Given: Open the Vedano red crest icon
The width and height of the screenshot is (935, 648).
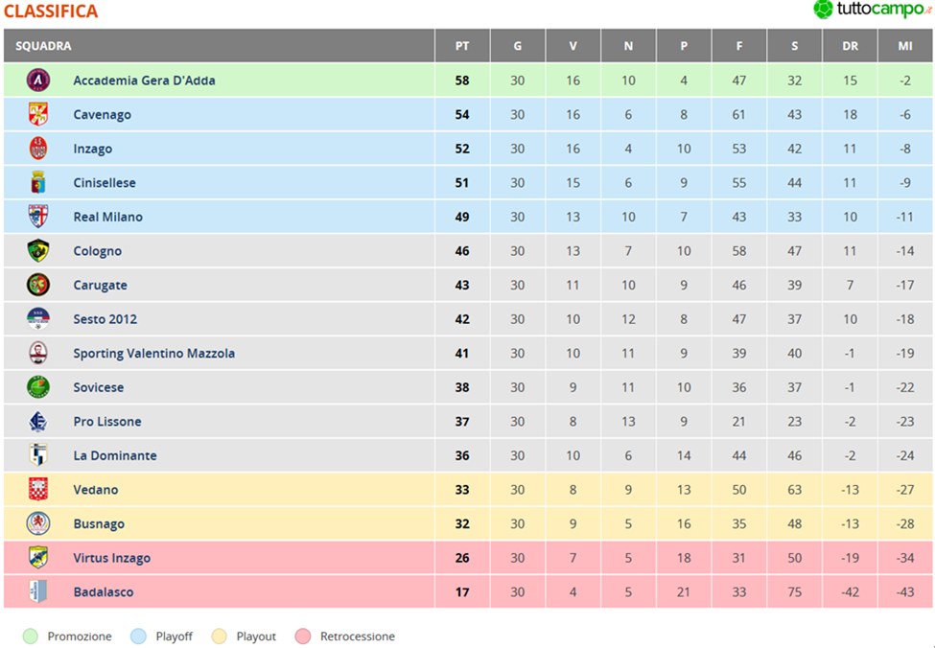Looking at the screenshot, I should click(x=38, y=490).
